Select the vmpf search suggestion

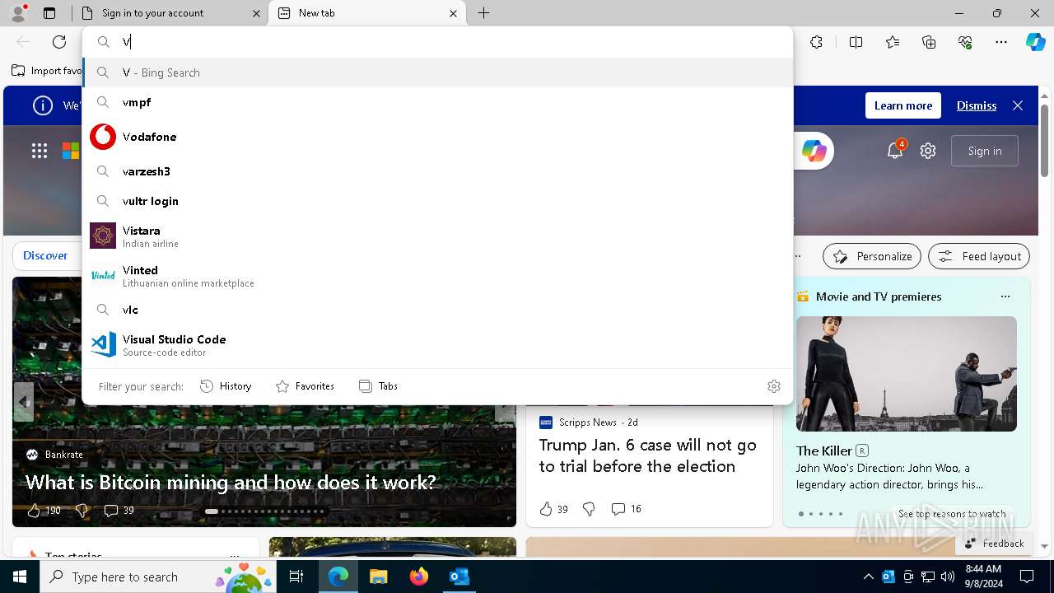[x=437, y=102]
